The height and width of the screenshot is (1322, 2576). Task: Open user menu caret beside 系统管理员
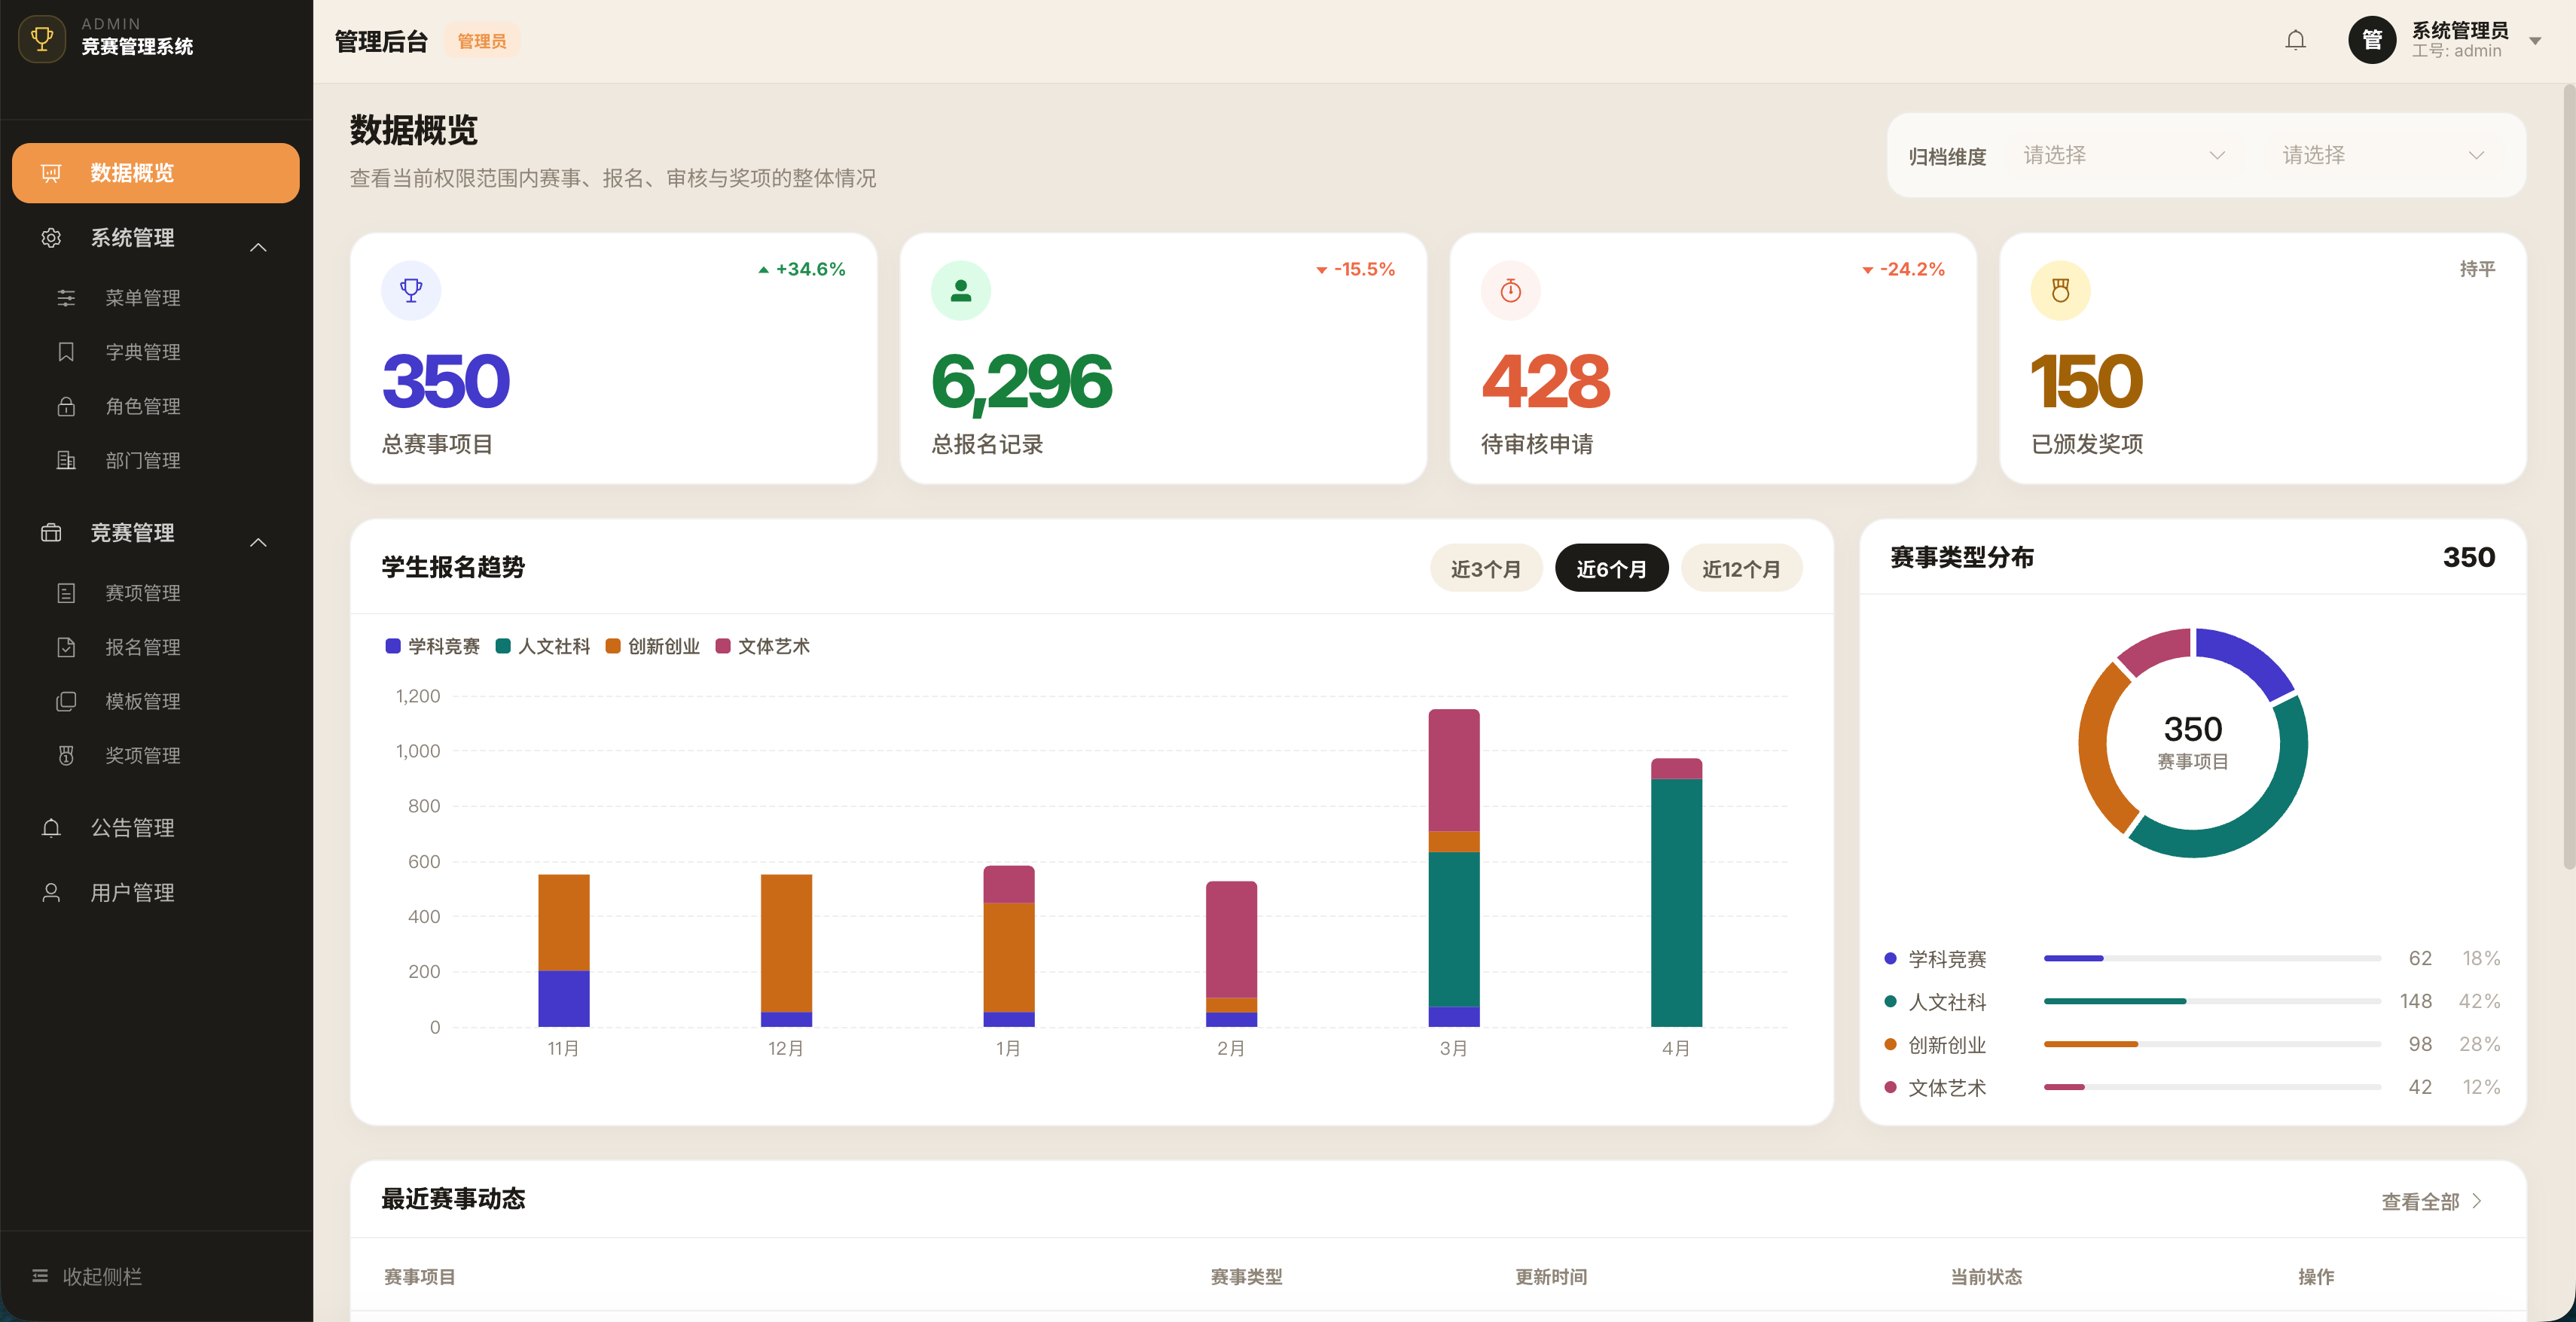(x=2535, y=41)
